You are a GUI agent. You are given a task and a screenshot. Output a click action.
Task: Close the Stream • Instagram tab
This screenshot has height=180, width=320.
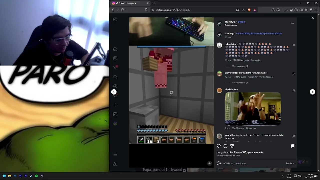point(148,3)
